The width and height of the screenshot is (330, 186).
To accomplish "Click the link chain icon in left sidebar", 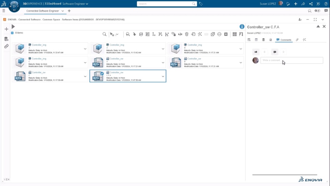I will pos(6,46).
